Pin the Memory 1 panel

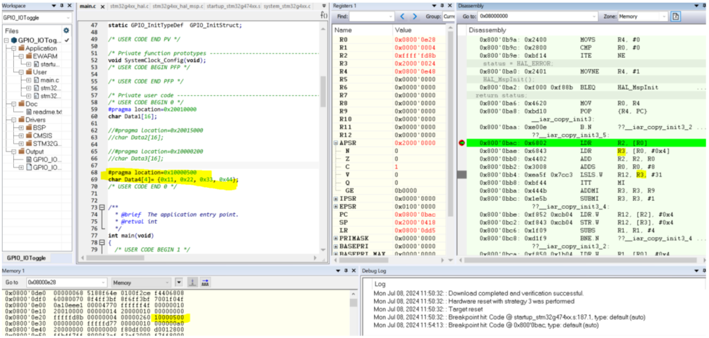(347, 270)
